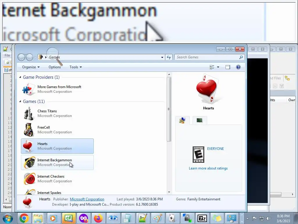Click the Action Center flag tray icon

[x=254, y=218]
